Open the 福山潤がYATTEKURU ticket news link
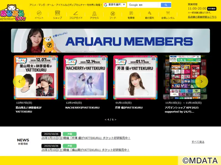Image resolution: width=221 pixels, height=165 pixels. tap(85, 150)
